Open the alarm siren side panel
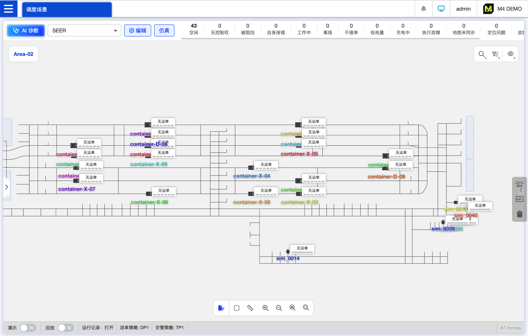Screen dimensions: 528x336 coord(519,184)
